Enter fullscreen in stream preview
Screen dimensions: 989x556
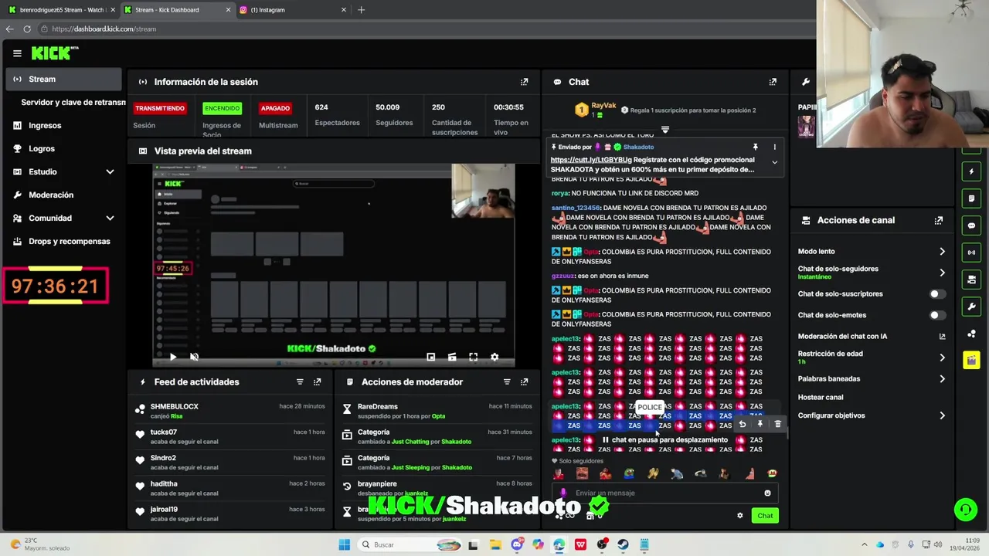point(473,357)
